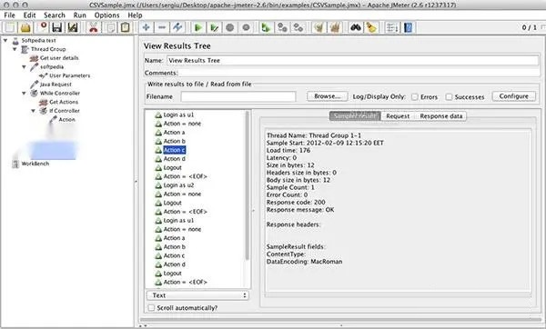
Task: Switch to the Response data tab
Action: 441,116
